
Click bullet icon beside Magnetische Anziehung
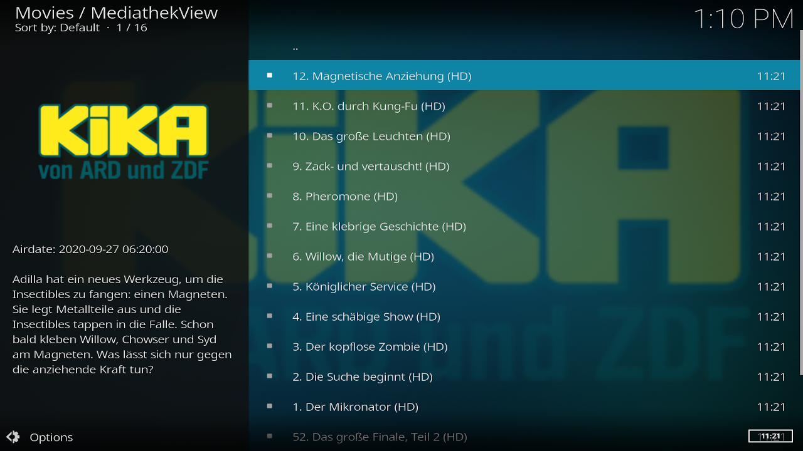(x=270, y=76)
